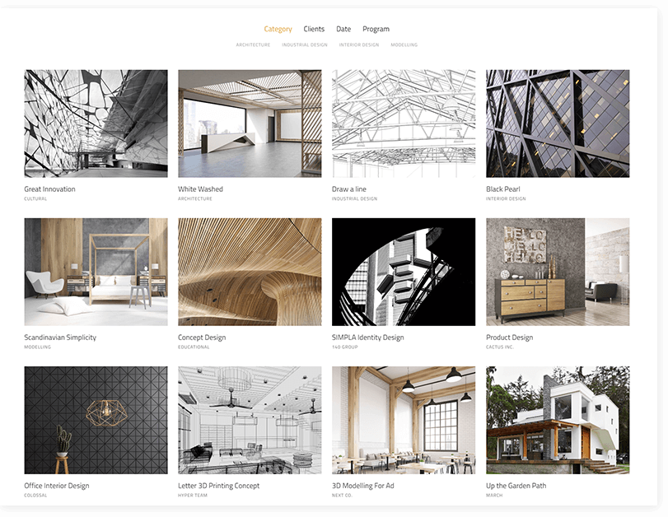
Task: Choose the Program filter tab
Action: click(376, 29)
